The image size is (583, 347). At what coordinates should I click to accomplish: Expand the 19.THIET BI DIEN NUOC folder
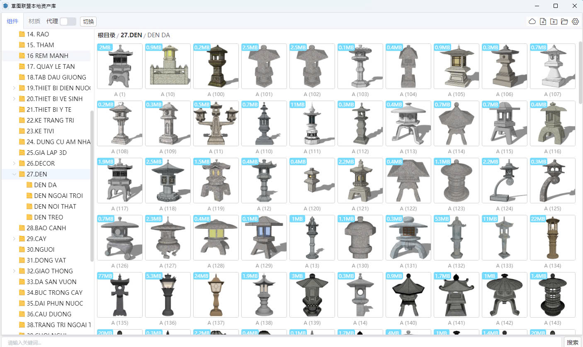(x=15, y=88)
